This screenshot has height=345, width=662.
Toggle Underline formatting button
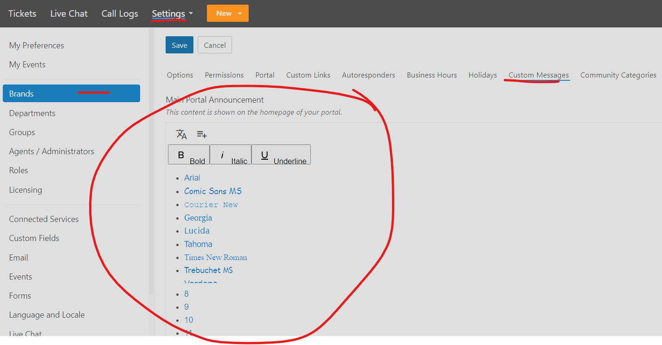(281, 155)
